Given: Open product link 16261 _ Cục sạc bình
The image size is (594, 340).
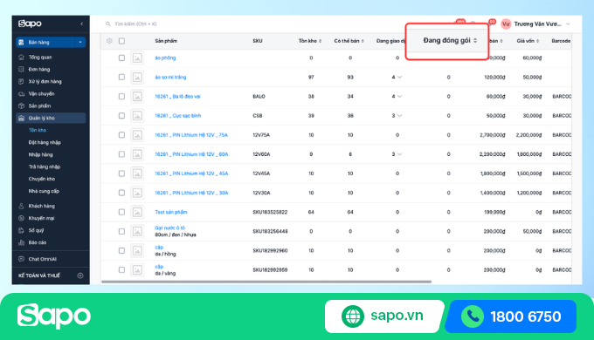Looking at the screenshot, I should [x=177, y=116].
